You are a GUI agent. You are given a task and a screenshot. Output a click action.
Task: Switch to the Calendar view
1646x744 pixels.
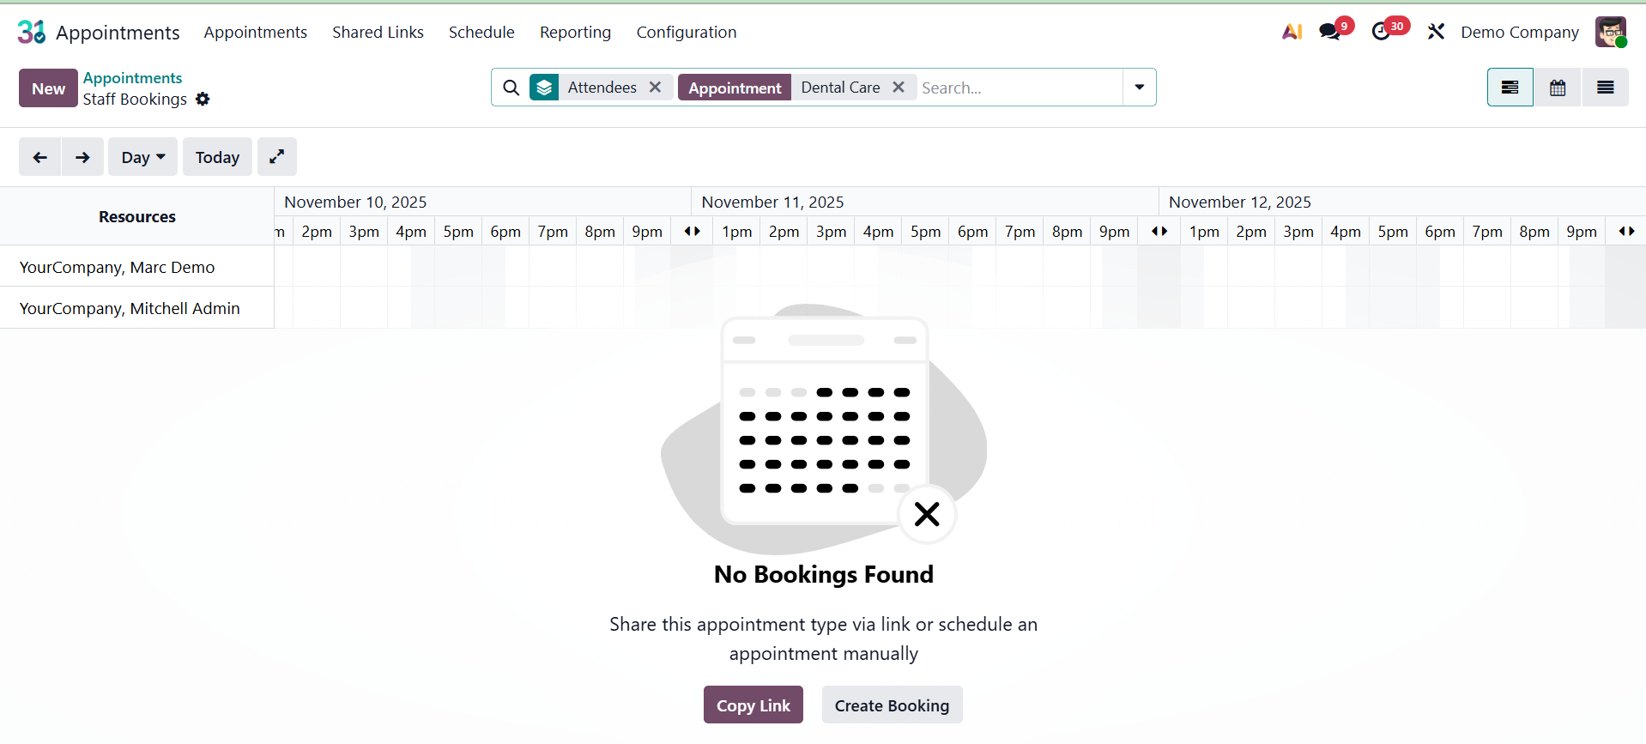[1557, 87]
